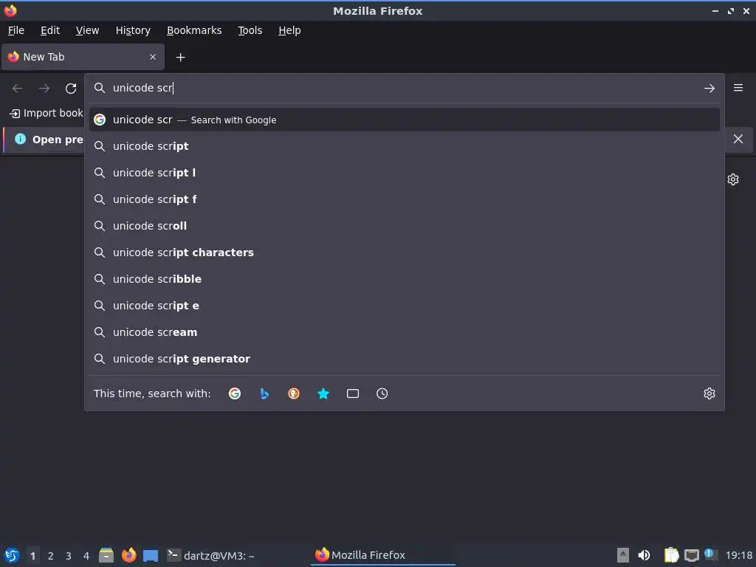Open the Help menu
Viewport: 756px width, 567px height.
click(x=289, y=30)
